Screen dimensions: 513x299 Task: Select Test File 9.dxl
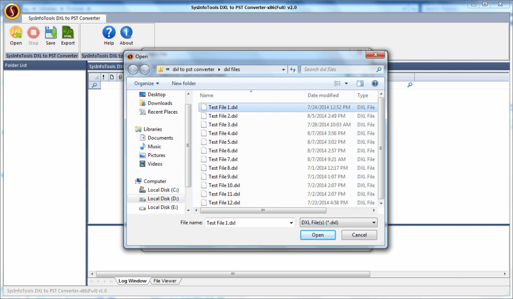[x=288, y=177]
